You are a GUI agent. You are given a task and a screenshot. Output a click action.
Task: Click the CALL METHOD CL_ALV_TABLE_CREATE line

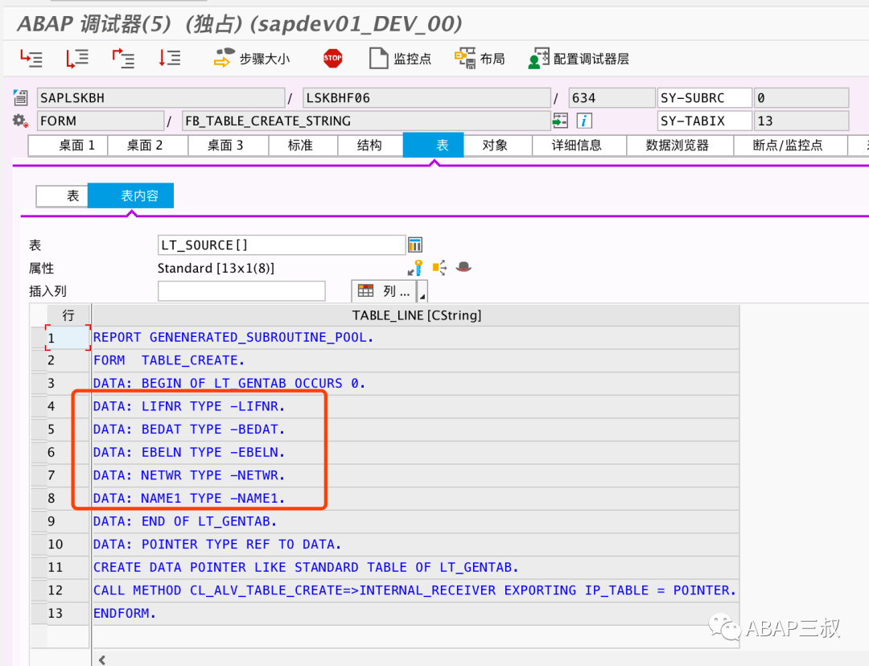tap(414, 590)
